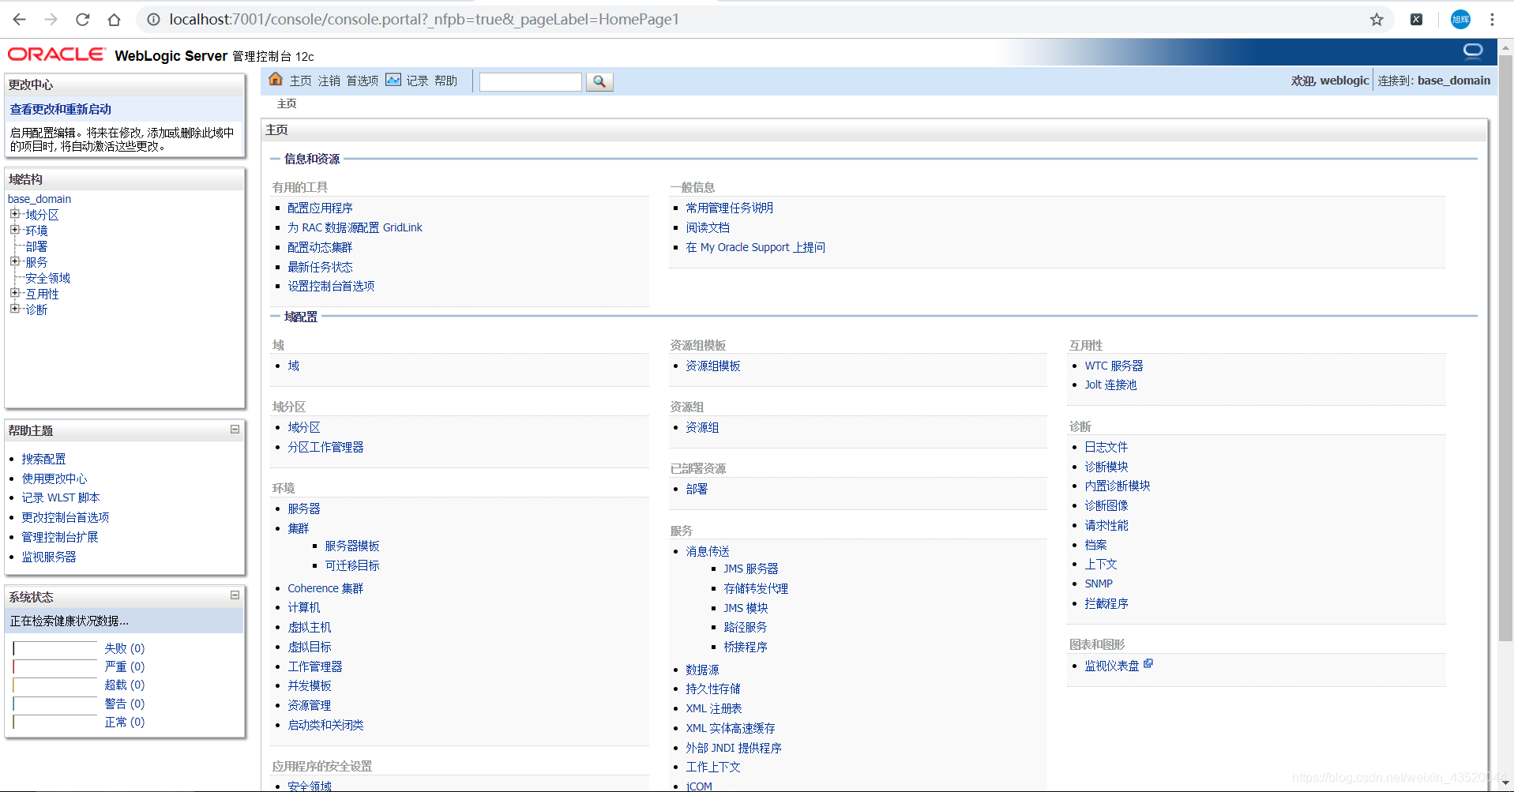Click the external link icon next to 监视仪表盘

click(x=1148, y=664)
